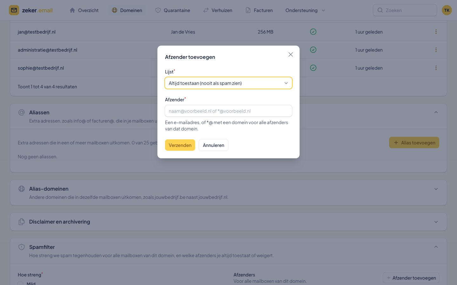The height and width of the screenshot is (285, 457).
Task: Open the three-dot menu for jan@testbedrijf.nl
Action: click(x=436, y=32)
